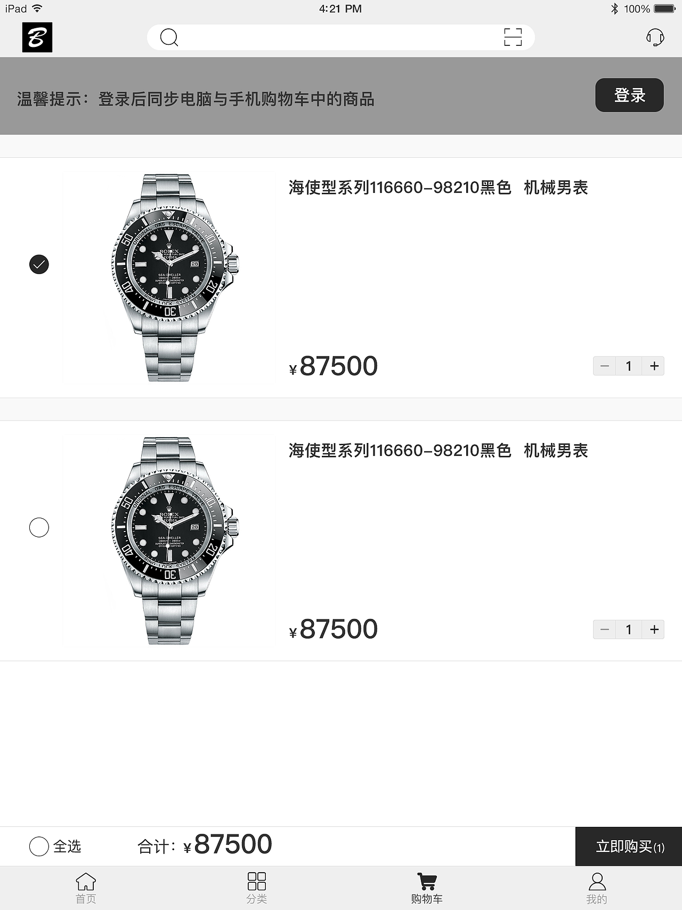
Task: Tap the 购物车 cart tab icon
Action: 427,881
